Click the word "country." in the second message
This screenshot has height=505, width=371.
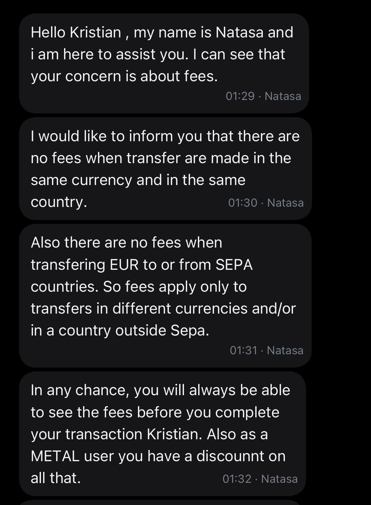59,202
